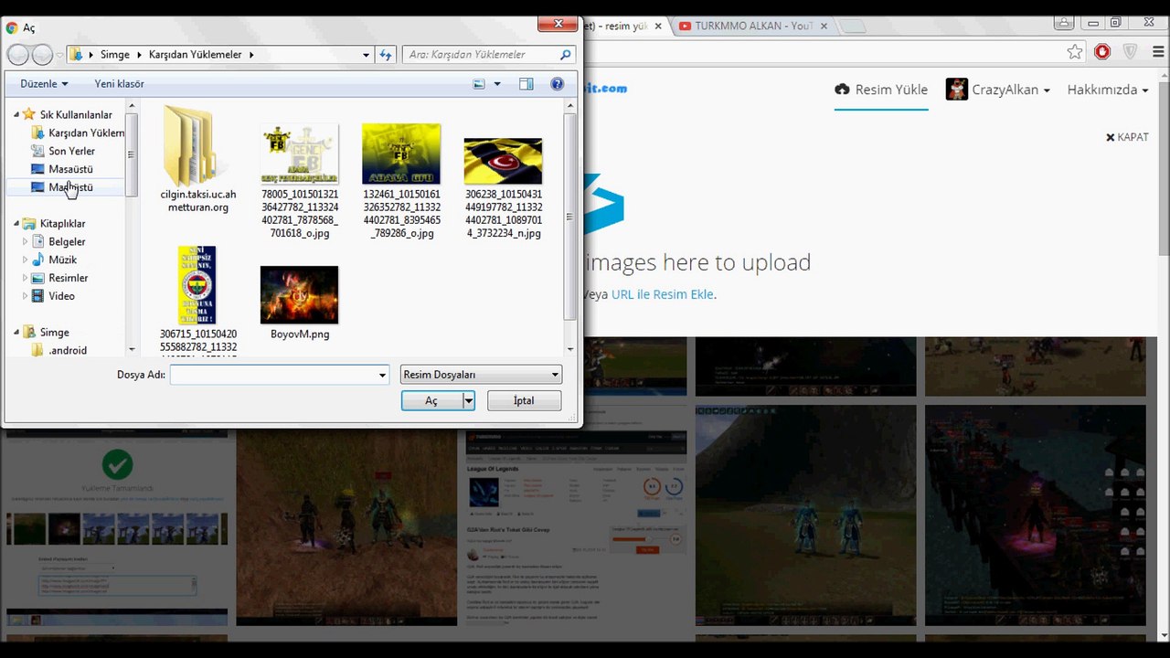Expand the Resimler library

pos(26,278)
